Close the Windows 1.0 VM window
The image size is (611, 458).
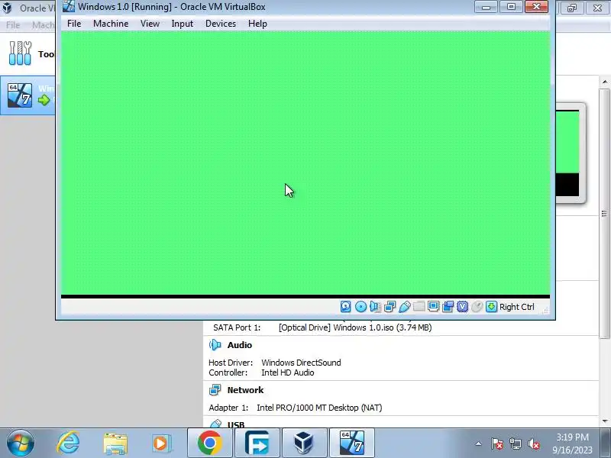click(536, 7)
